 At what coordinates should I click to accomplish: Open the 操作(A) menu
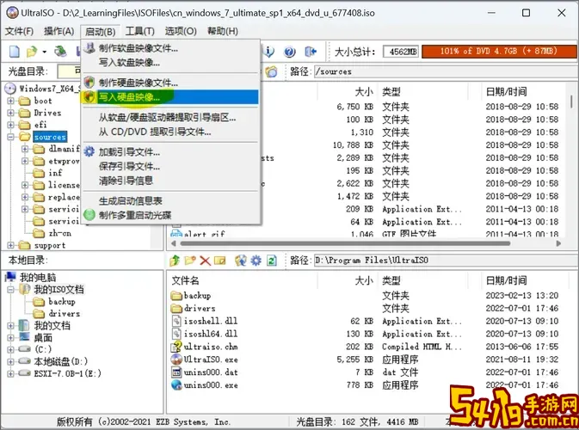[59, 31]
